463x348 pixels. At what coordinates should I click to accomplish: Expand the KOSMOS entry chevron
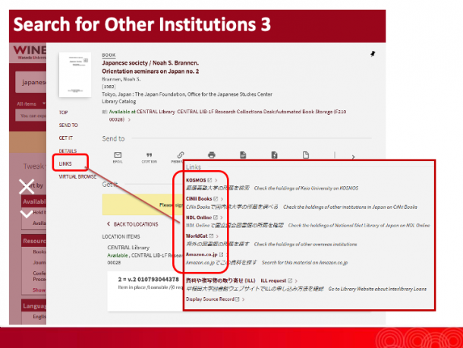[x=216, y=180]
